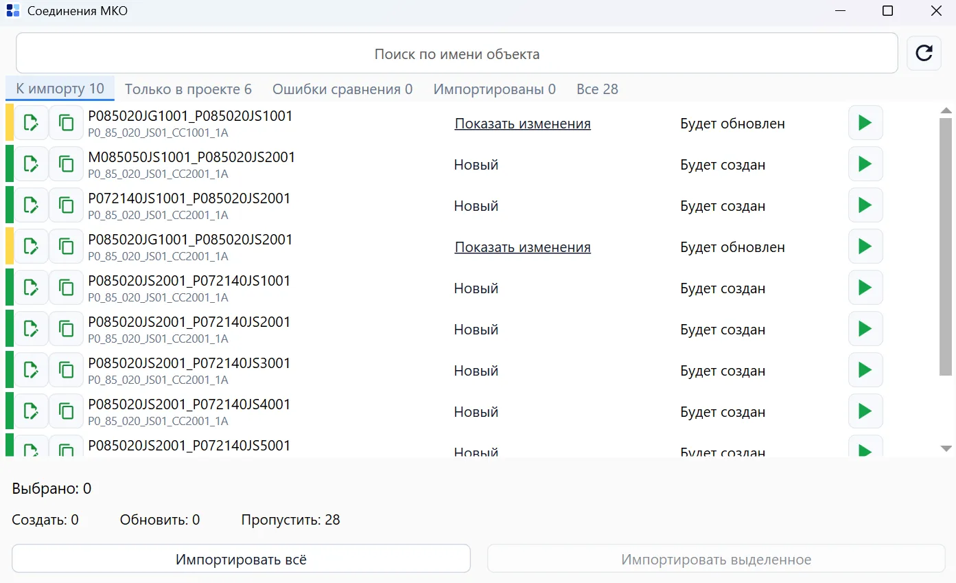Open the "Только в проекте 6" tab

(188, 89)
